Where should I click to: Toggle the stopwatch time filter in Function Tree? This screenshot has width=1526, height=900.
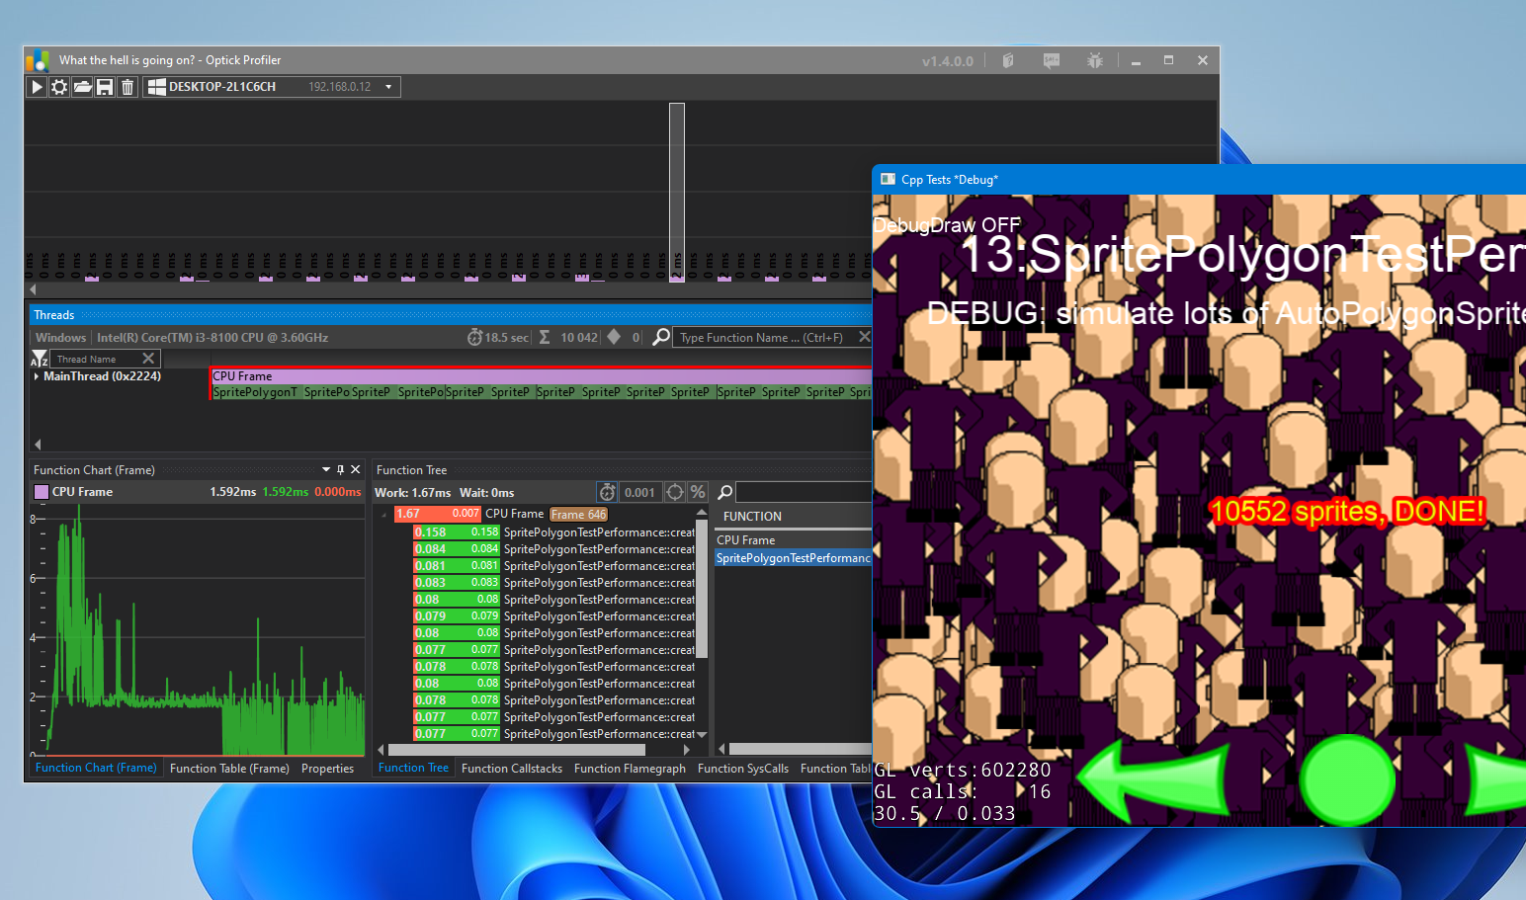[x=607, y=491]
